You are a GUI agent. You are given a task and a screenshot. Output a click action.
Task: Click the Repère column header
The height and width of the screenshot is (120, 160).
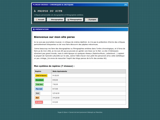[x=43, y=71]
